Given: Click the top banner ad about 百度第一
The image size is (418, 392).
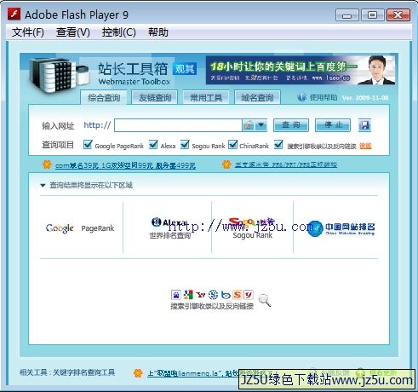Looking at the screenshot, I should pyautogui.click(x=301, y=70).
